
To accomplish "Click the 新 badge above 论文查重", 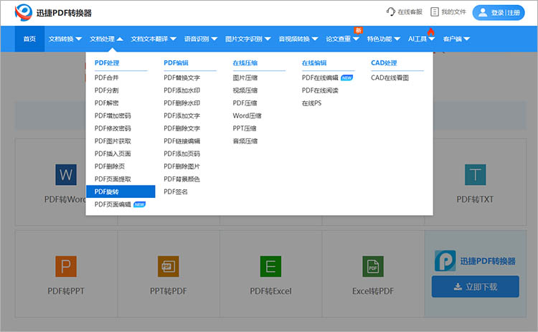I will [359, 31].
